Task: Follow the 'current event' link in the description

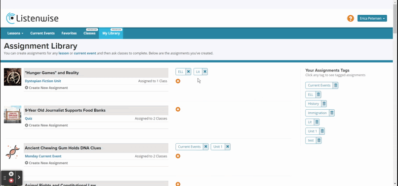Action: (85, 54)
